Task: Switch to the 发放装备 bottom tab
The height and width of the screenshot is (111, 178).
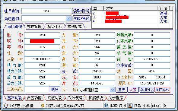Action: pos(75,98)
